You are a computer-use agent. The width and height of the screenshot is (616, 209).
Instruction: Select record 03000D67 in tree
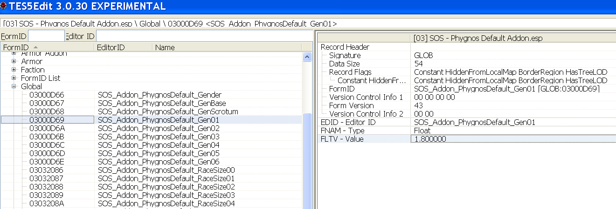click(47, 103)
